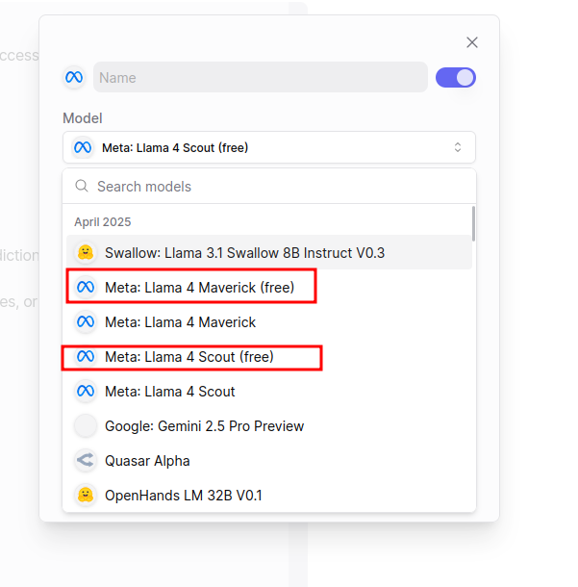Click the Meta icon of Llama 4 Maverick (free)
Screen dimensions: 578x587
click(86, 287)
